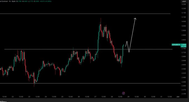189x102 pixels.
Task: Select the middle horizontal line near 2.760
Action: pyautogui.click(x=88, y=49)
